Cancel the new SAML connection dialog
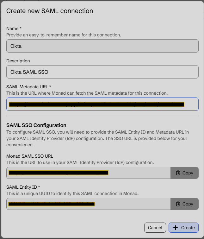Image resolution: width=204 pixels, height=239 pixels. point(155,228)
